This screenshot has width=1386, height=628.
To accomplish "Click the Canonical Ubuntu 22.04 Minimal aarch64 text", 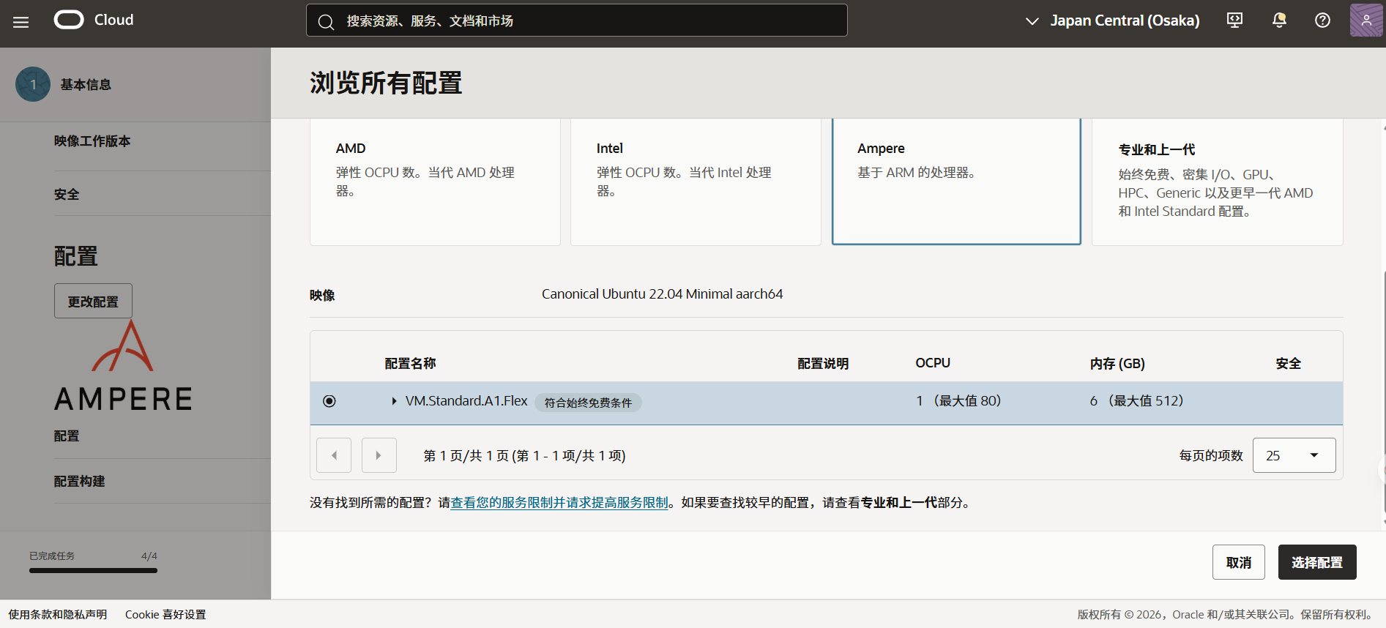I will click(x=662, y=294).
